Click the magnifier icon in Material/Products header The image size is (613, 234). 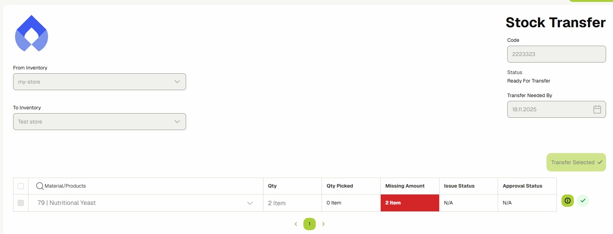(40, 186)
